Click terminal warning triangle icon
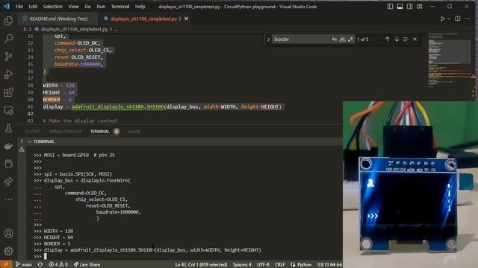 click(x=22, y=150)
